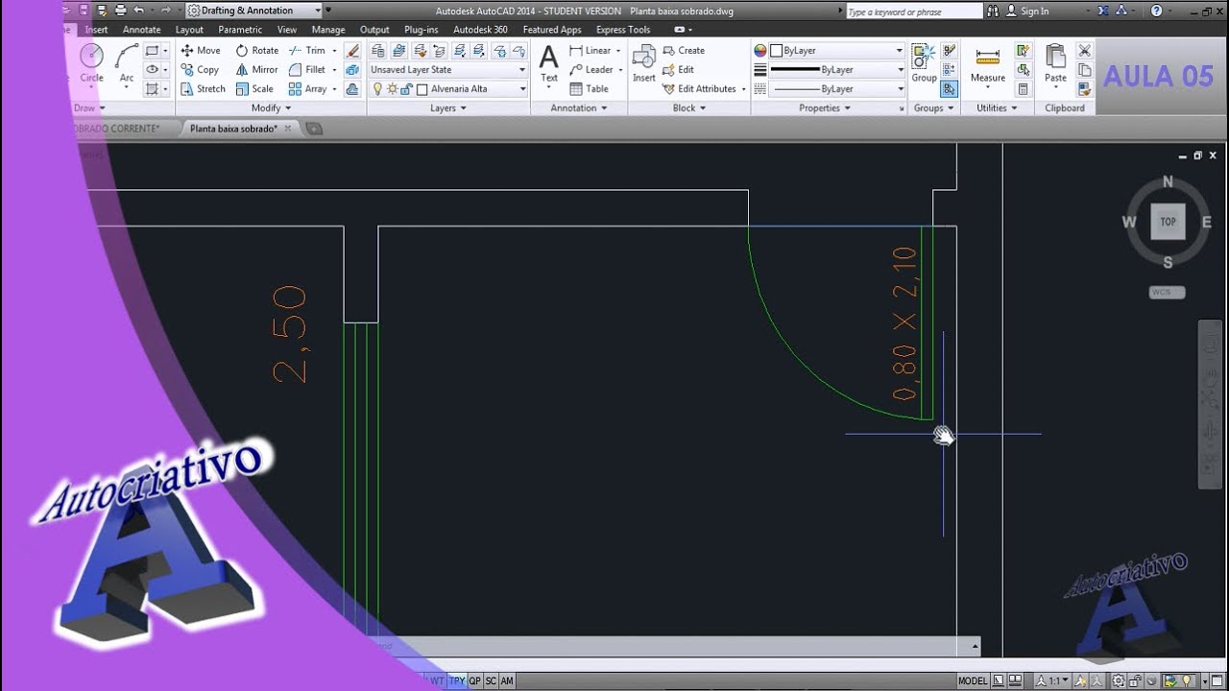Open the Drafting & Annotation workspace dropdown
This screenshot has height=691, width=1229.
point(253,11)
